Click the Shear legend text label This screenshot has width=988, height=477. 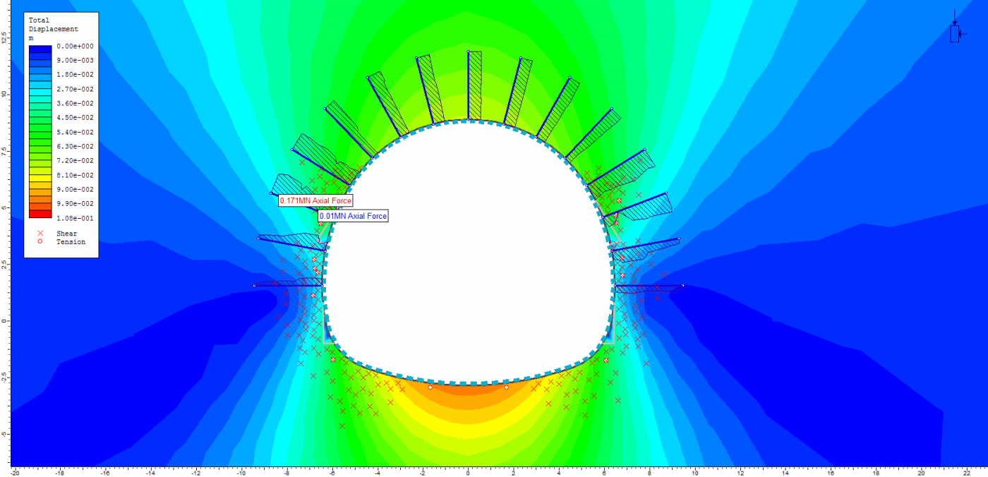point(67,234)
